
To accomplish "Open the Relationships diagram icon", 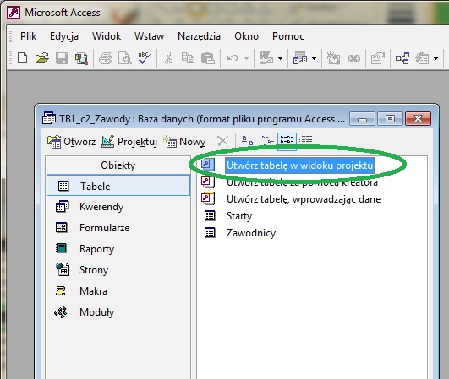I will [x=402, y=58].
